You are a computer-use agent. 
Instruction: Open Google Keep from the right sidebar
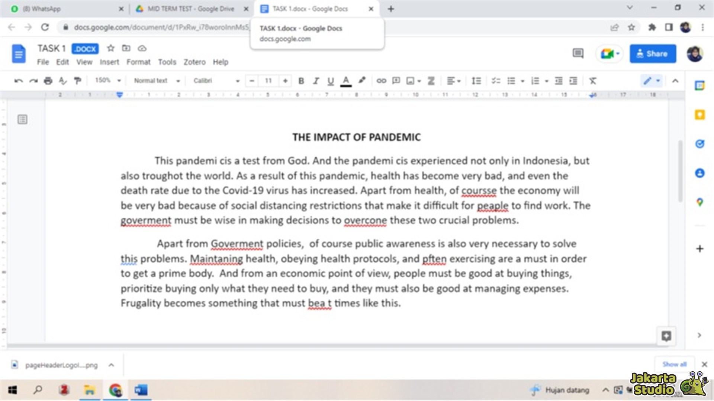pyautogui.click(x=700, y=115)
